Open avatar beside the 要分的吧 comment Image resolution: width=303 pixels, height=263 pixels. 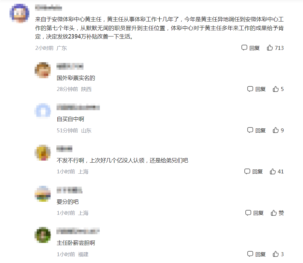(x=43, y=194)
